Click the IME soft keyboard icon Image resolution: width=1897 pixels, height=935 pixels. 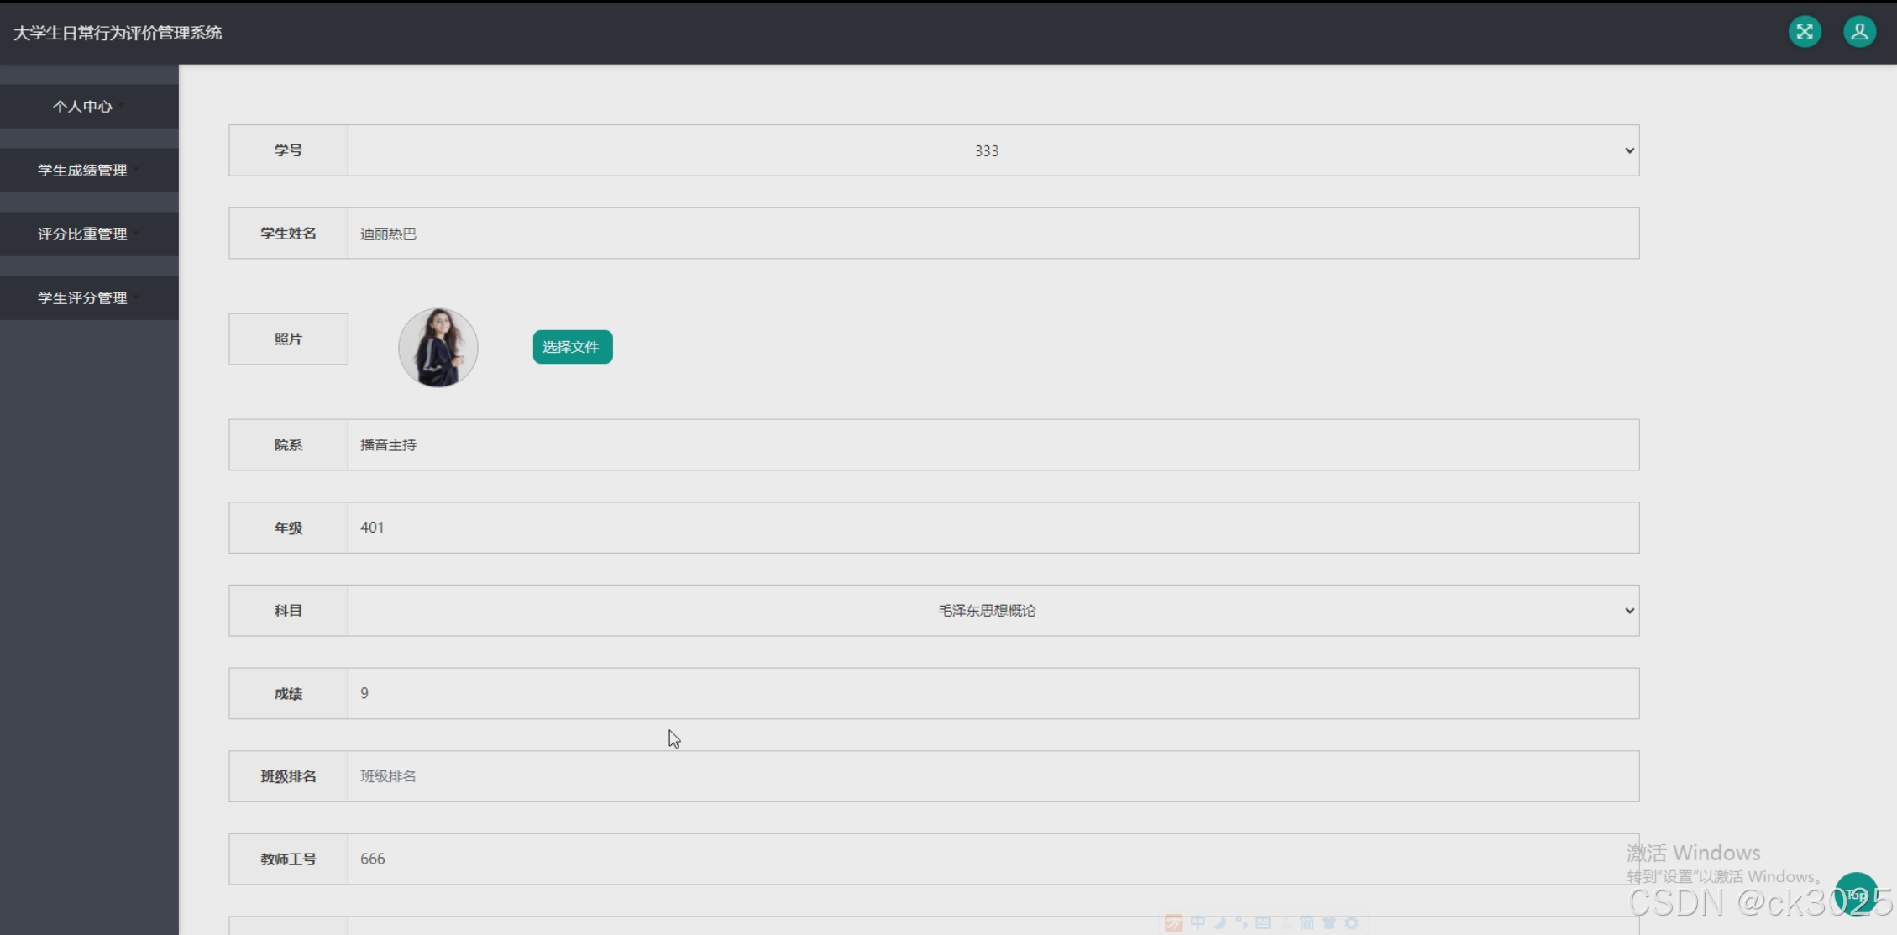tap(1263, 923)
